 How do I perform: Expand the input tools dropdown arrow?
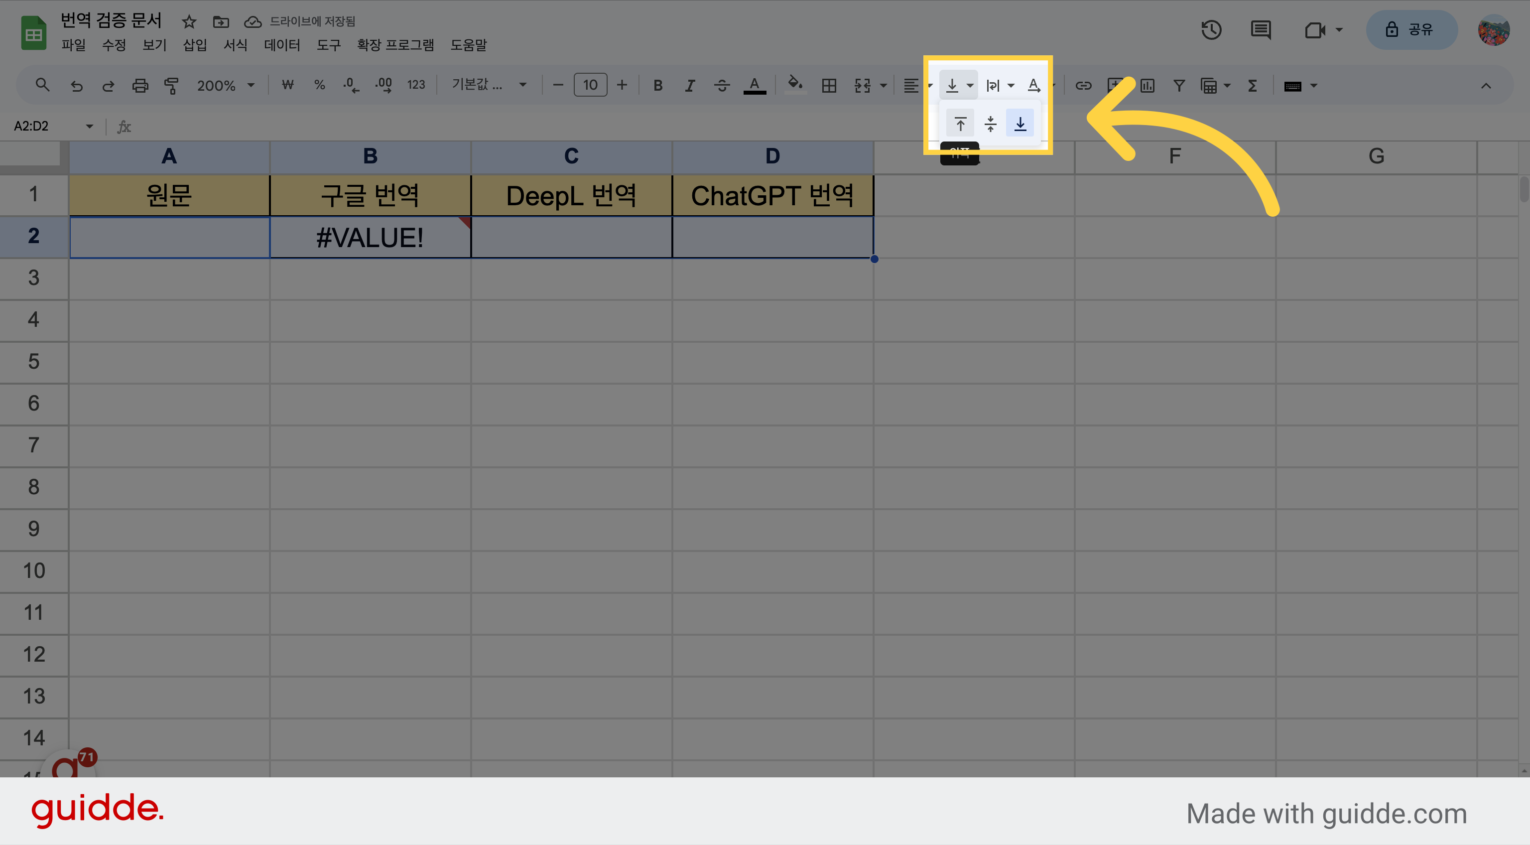point(1313,86)
